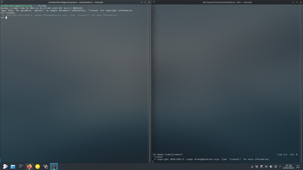Viewport: 303px width, 170px height.
Task: Click '[No Name]' in Bim status bar
Action: 158,154
